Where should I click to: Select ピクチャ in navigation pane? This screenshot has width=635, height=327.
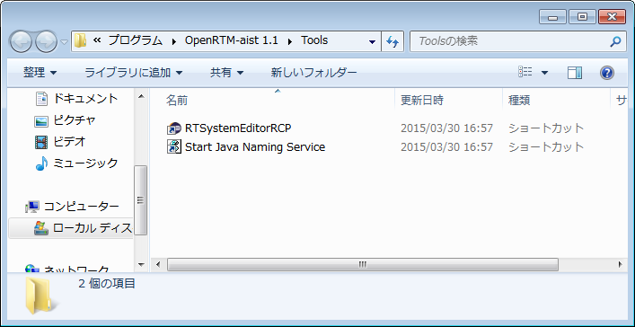click(x=75, y=120)
